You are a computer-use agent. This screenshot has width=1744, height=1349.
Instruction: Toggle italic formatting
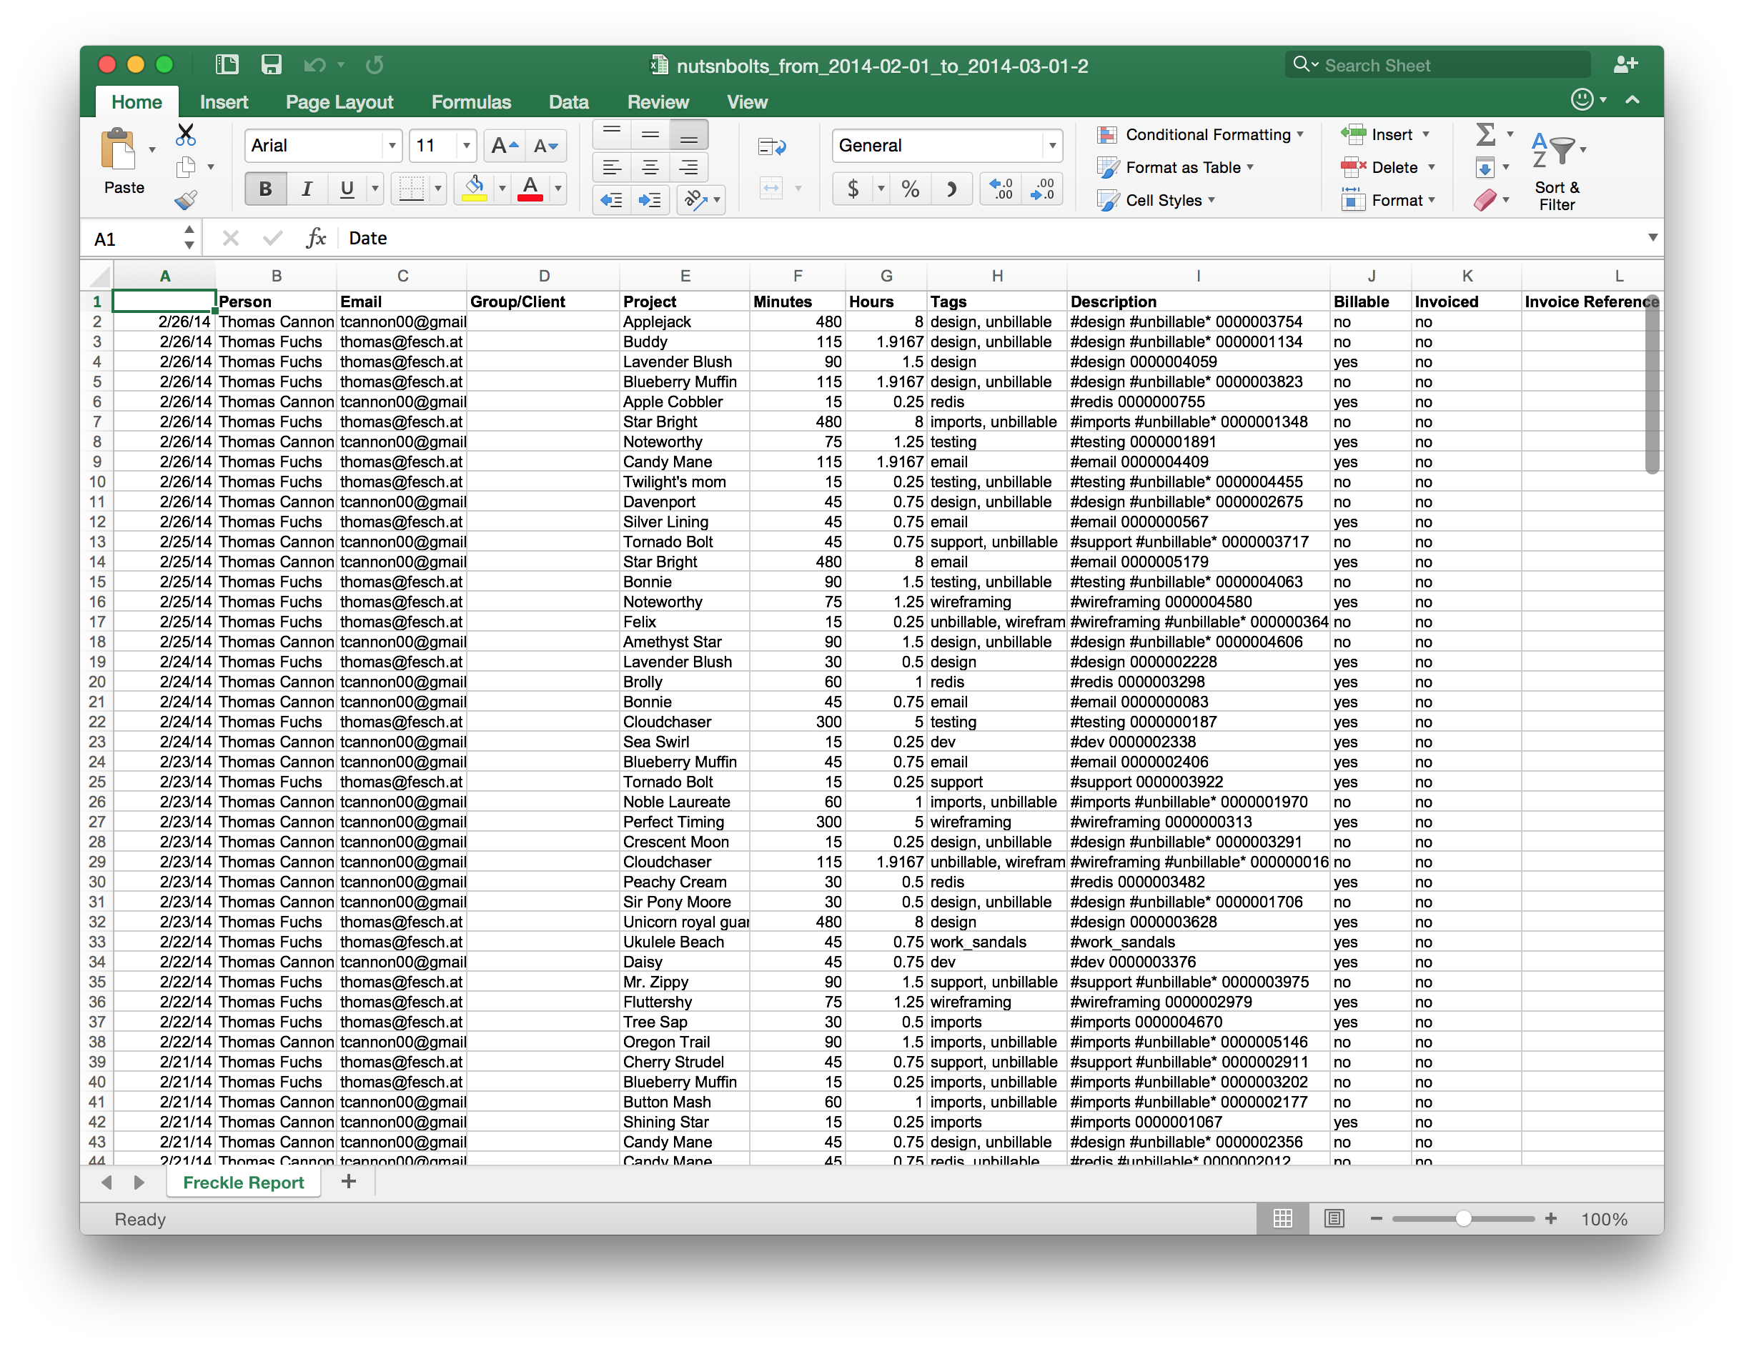[307, 189]
